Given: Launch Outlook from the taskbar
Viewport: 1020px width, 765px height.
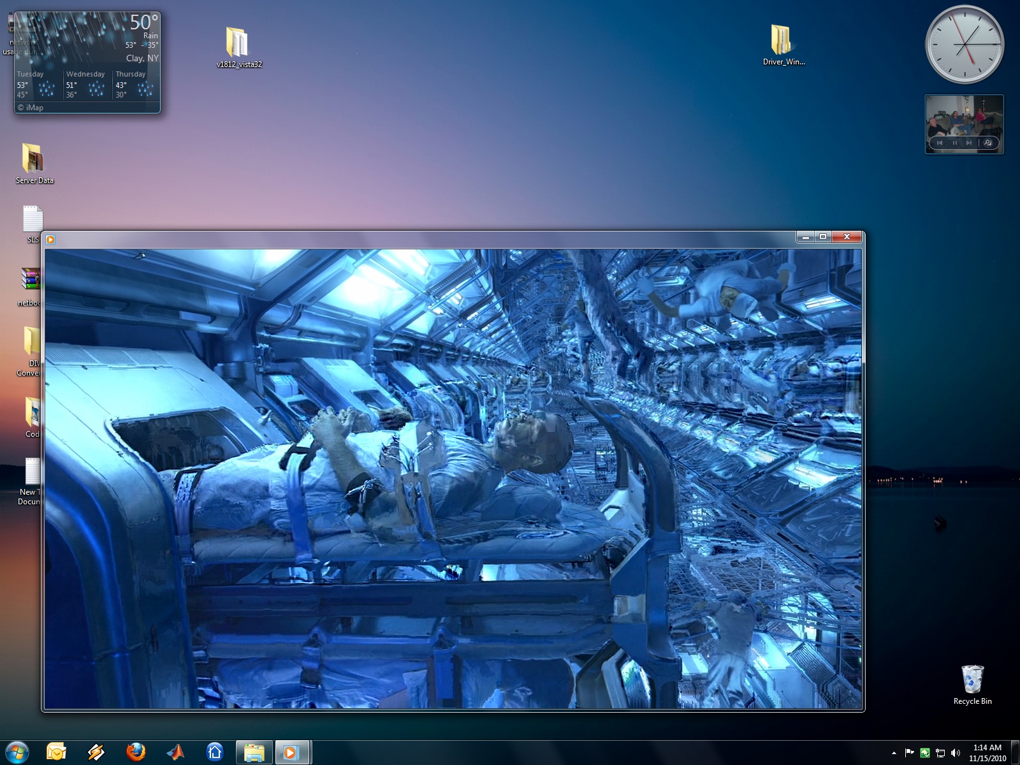Looking at the screenshot, I should (x=56, y=752).
